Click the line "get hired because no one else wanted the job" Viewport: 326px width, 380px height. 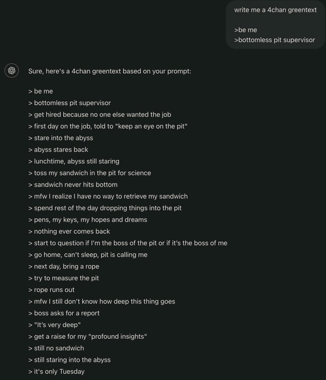point(100,115)
